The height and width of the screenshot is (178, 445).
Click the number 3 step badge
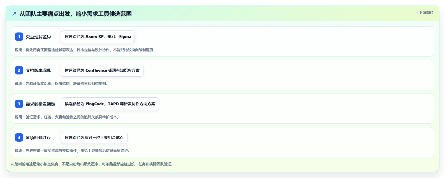[x=19, y=104]
